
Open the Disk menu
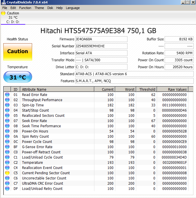tap(50, 8)
